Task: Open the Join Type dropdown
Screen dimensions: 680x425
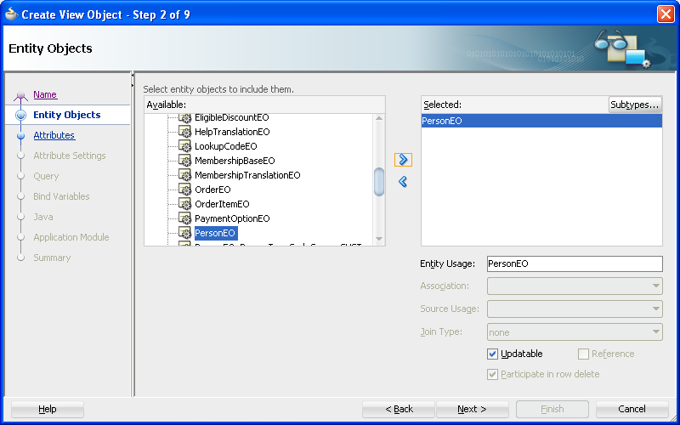Action: coord(575,332)
